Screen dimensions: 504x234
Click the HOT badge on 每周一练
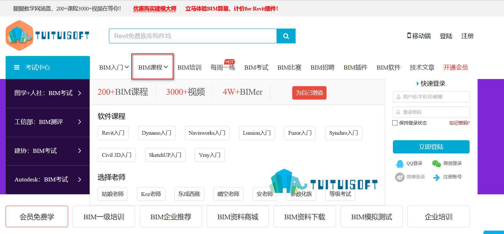[x=230, y=62]
